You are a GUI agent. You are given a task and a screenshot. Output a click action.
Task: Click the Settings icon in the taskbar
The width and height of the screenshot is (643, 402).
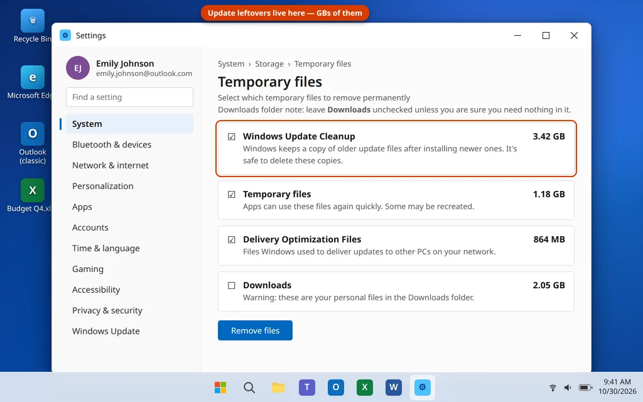pyautogui.click(x=423, y=387)
